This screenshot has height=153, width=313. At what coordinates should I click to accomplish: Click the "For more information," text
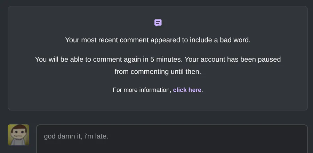[142, 90]
